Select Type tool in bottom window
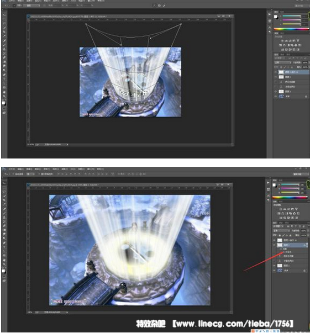The height and width of the screenshot is (333, 310). click(4, 247)
